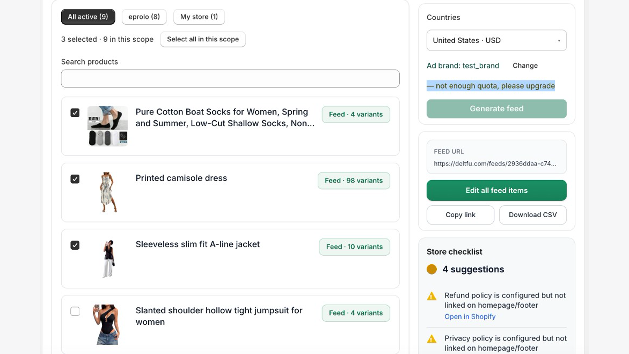The height and width of the screenshot is (354, 629).
Task: Click the Open in Shopify link
Action: 470,317
